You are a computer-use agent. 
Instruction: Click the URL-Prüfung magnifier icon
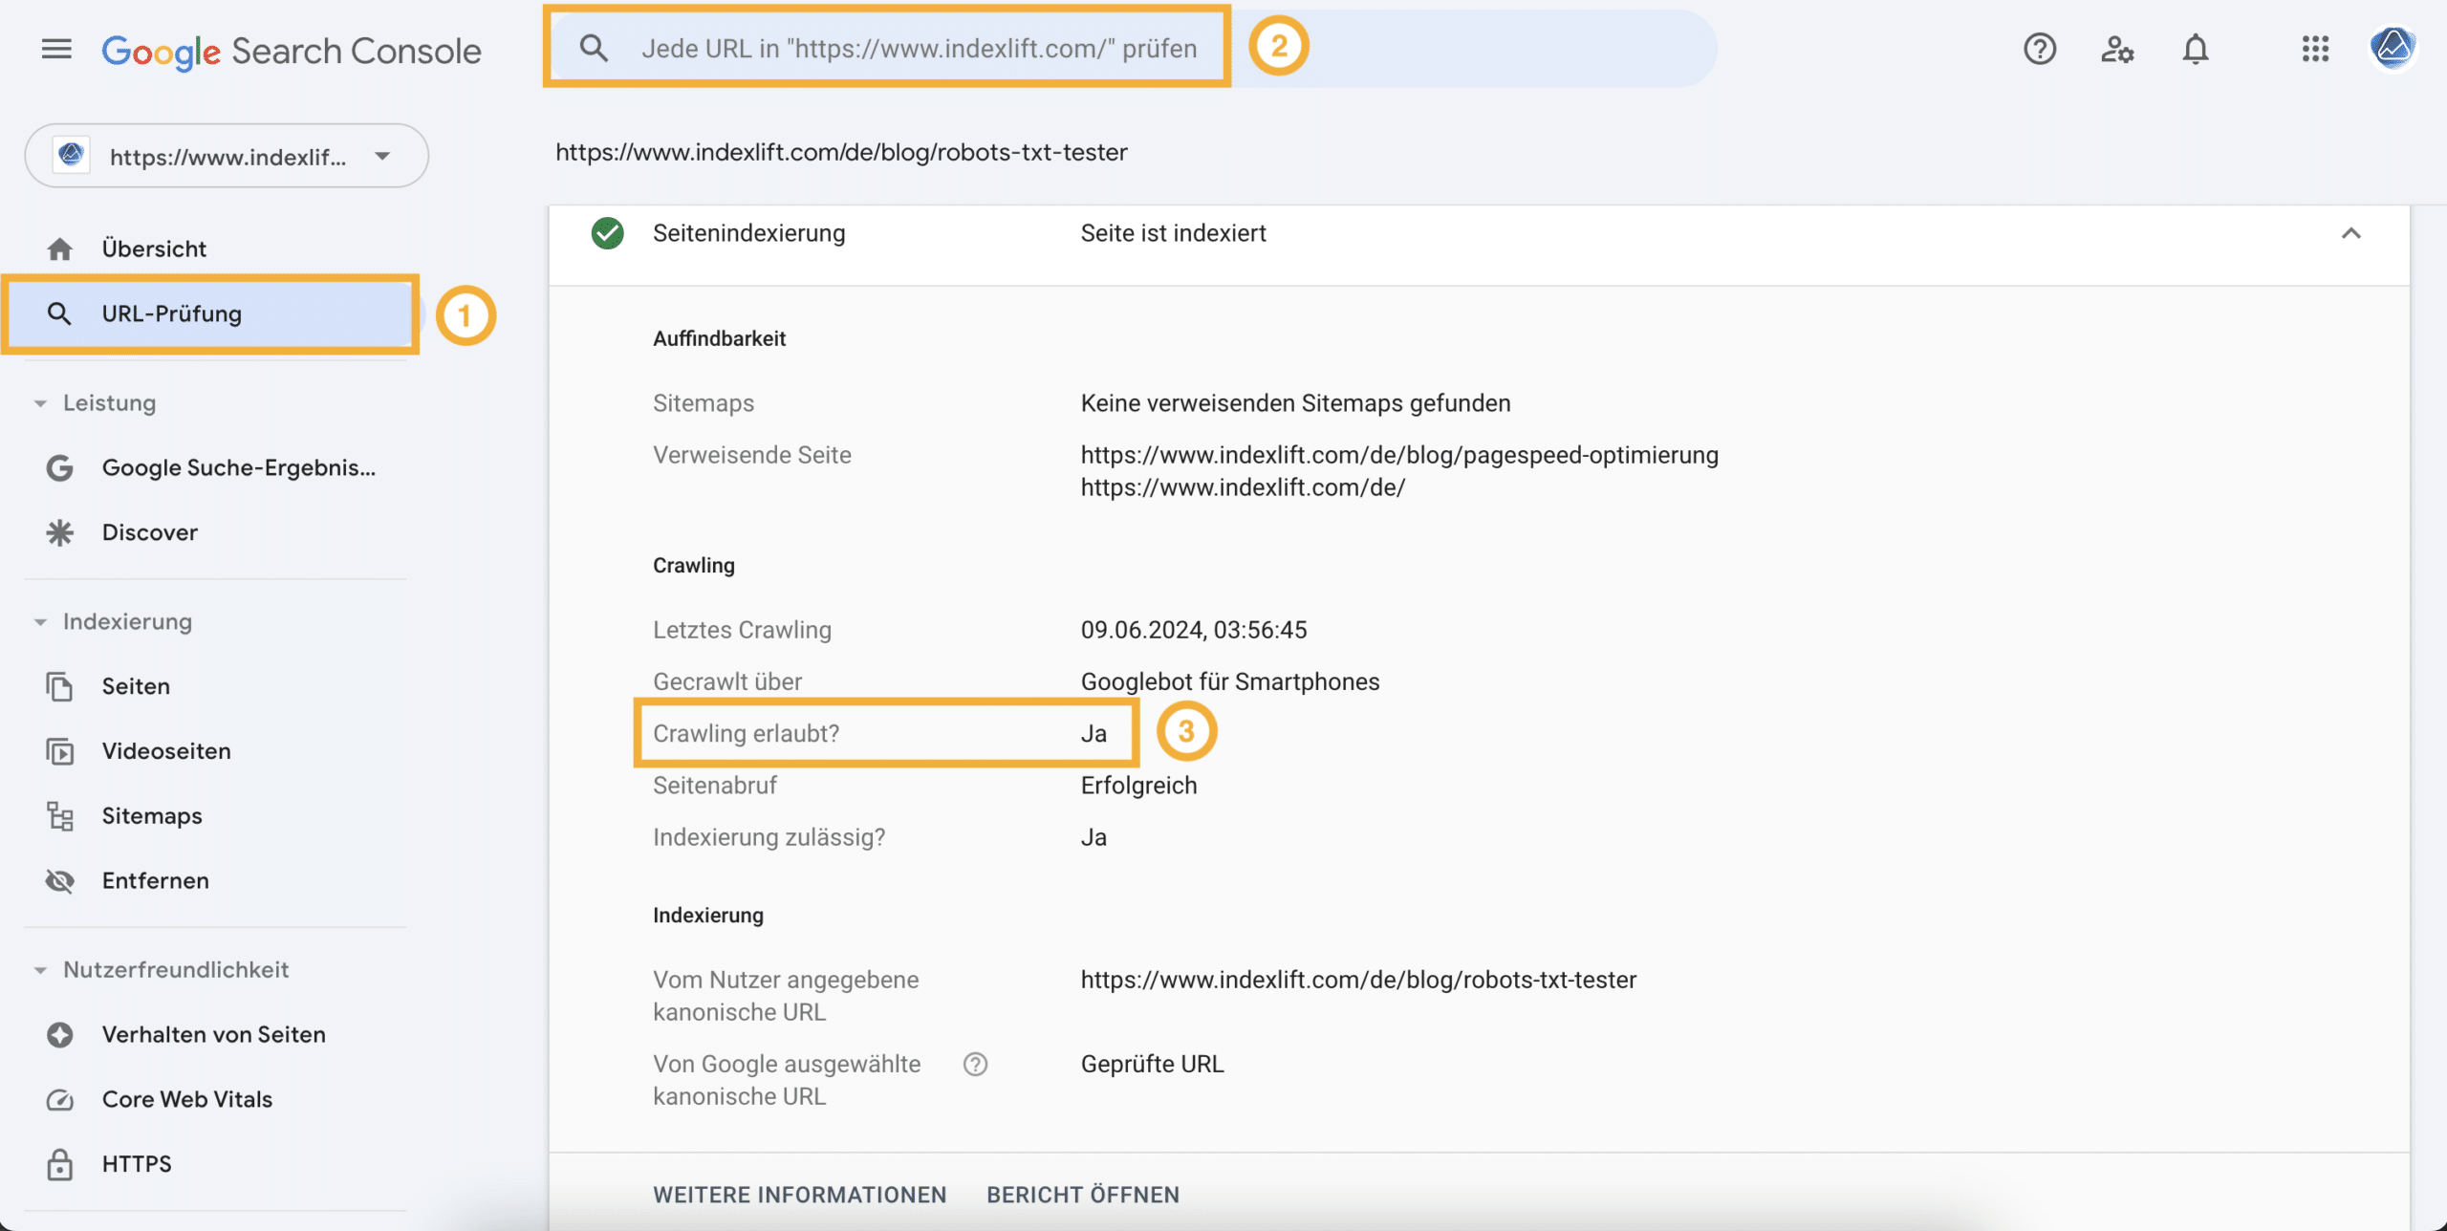[59, 313]
